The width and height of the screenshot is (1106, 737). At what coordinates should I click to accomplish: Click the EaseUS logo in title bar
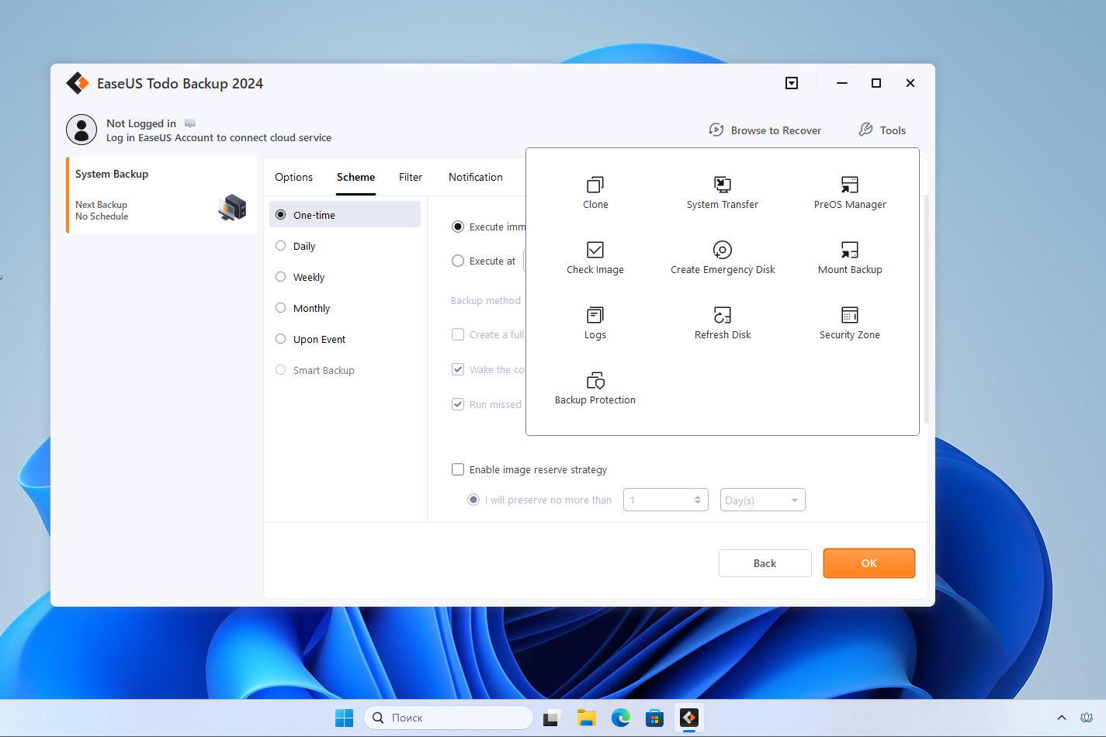click(x=78, y=83)
